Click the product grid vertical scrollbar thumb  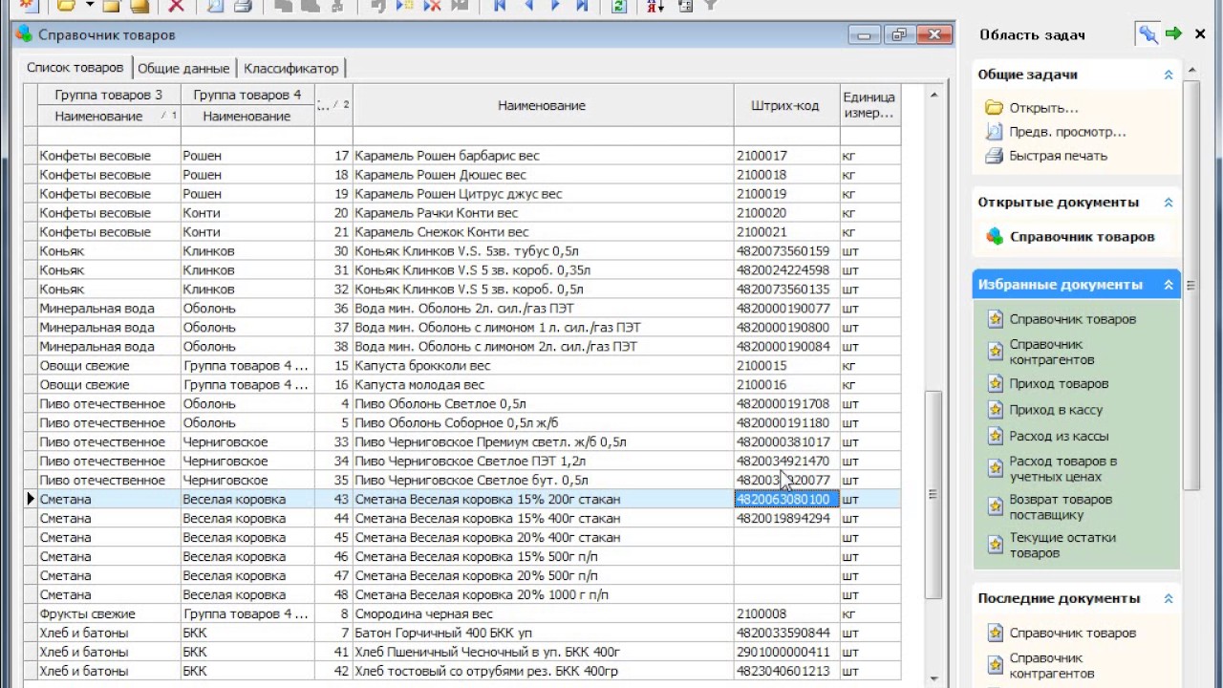click(933, 497)
